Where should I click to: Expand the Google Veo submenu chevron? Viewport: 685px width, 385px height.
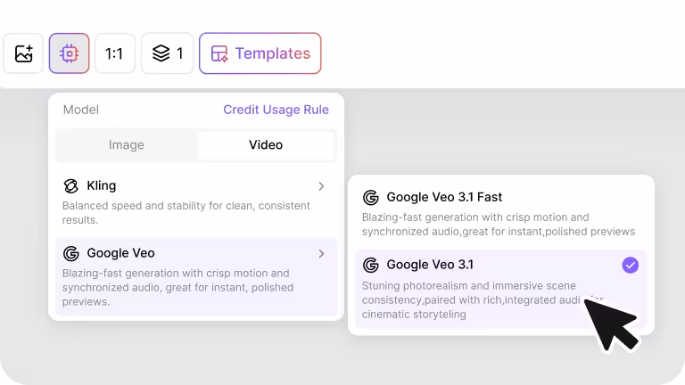[321, 254]
